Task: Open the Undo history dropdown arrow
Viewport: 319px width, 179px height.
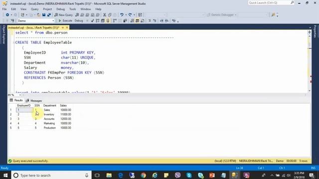Action: coord(126,15)
